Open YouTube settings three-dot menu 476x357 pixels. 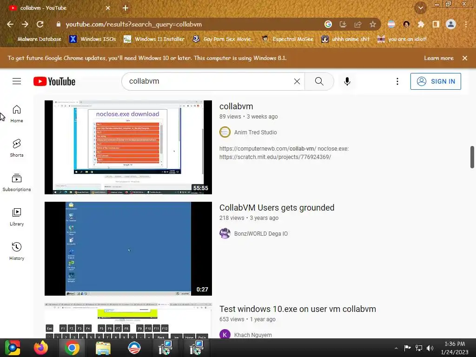tap(397, 81)
